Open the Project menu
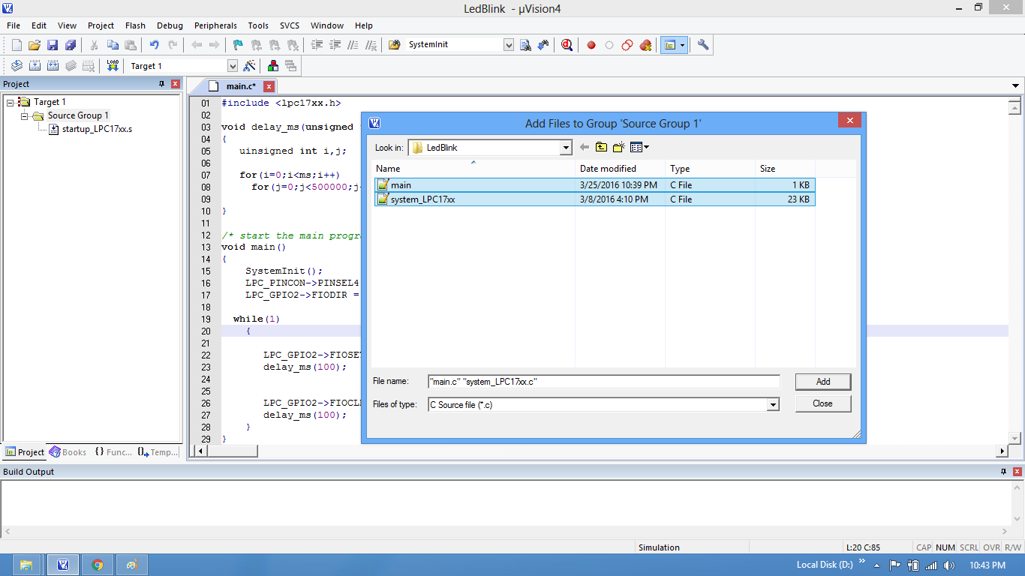Screen dimensions: 1025x576 click(101, 25)
